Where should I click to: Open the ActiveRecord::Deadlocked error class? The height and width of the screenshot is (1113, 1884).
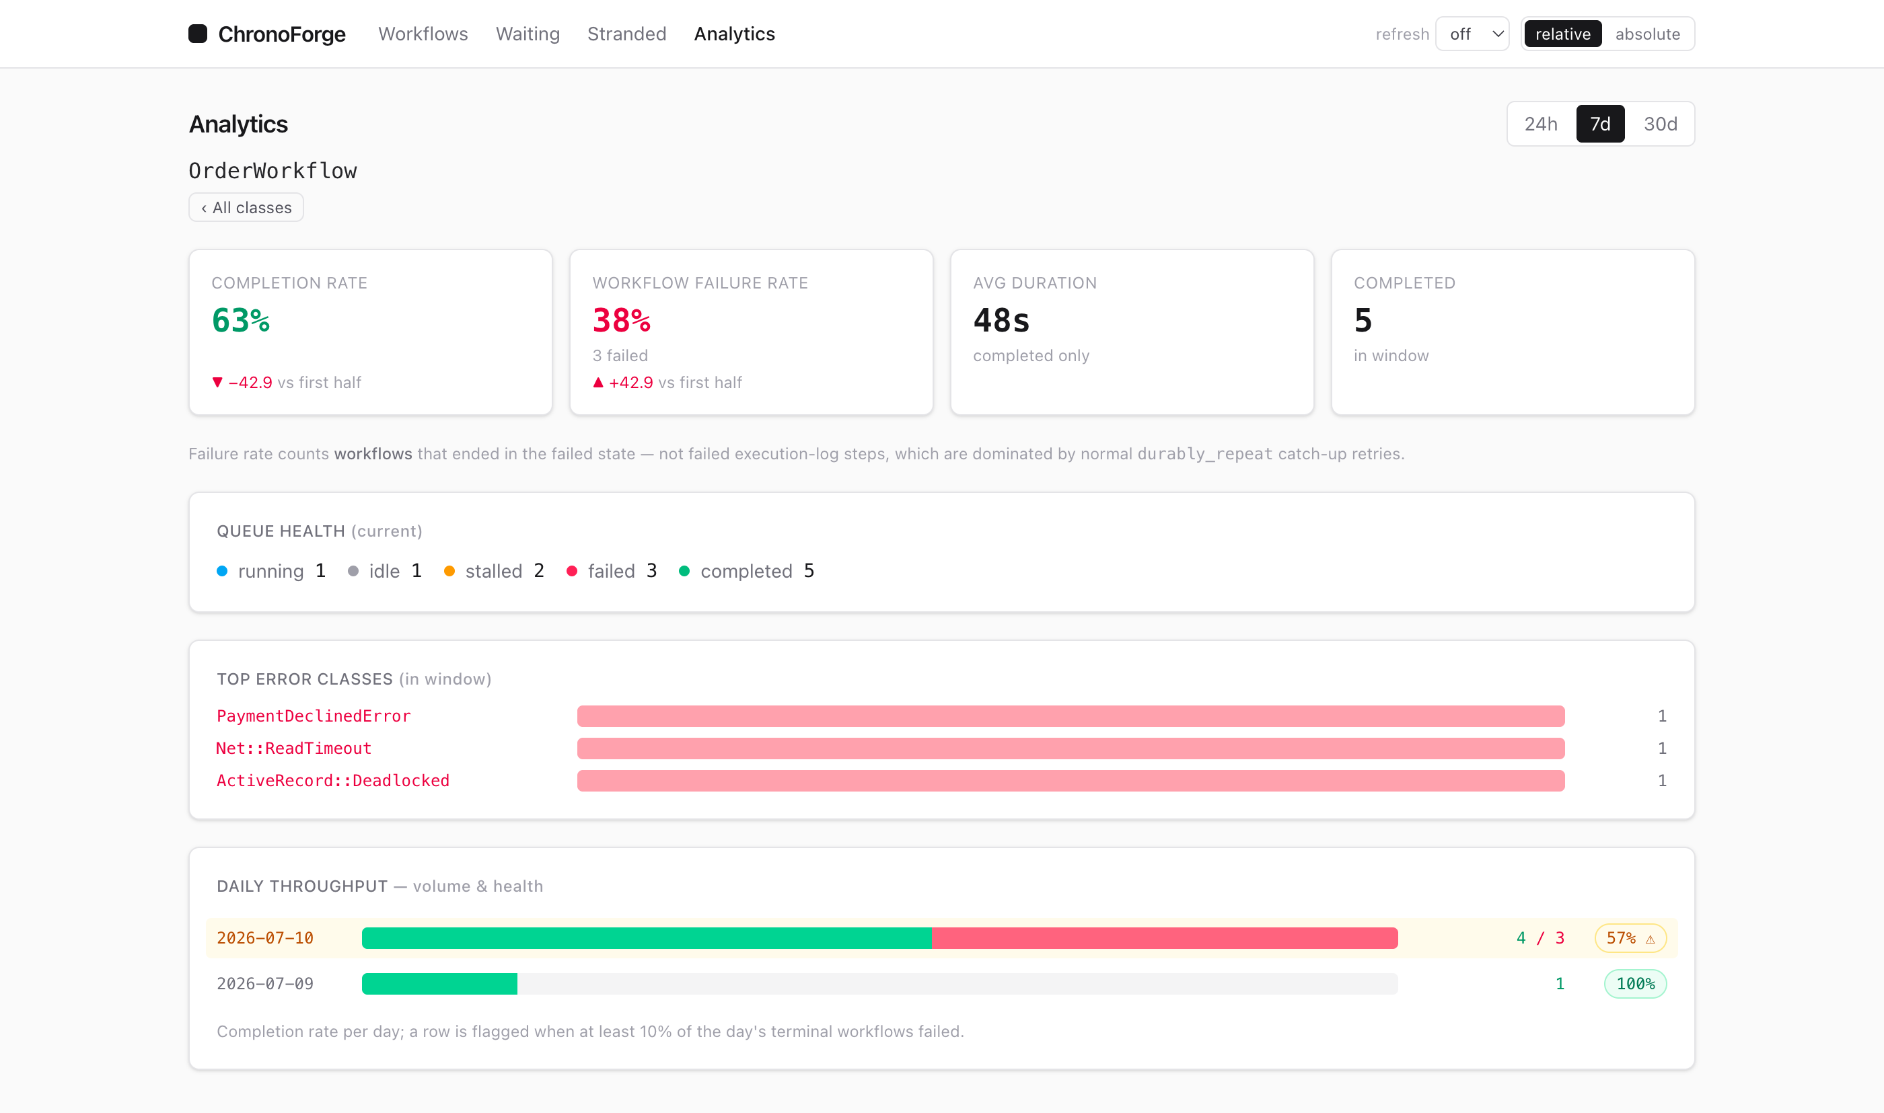(333, 780)
